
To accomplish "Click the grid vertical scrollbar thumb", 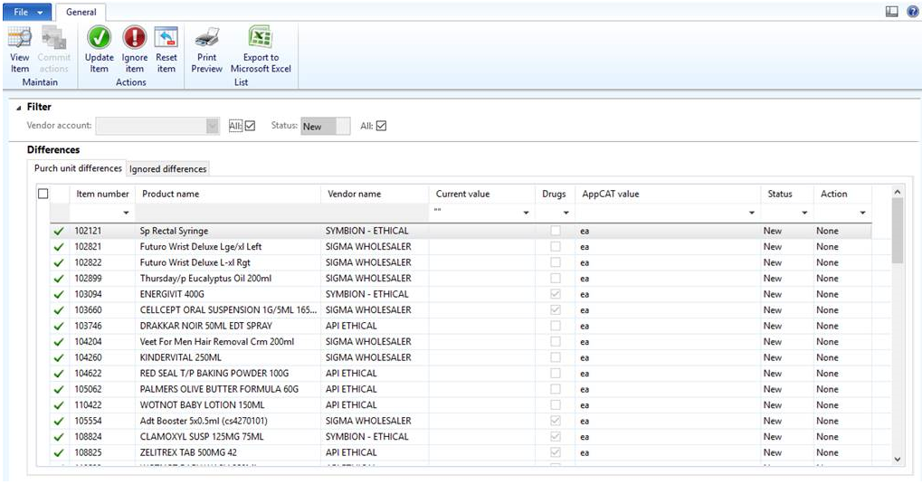I will click(x=897, y=231).
